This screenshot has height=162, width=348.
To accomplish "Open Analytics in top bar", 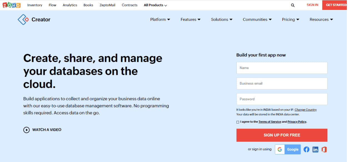I will click(70, 5).
